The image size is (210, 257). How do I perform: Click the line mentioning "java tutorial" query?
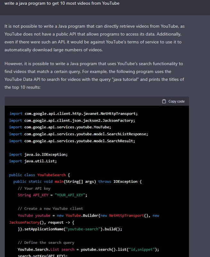(x=94, y=79)
